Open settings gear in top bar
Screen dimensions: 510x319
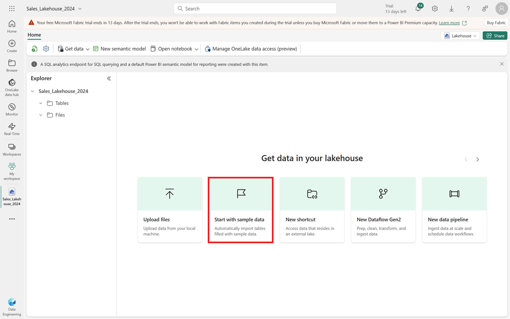click(434, 9)
